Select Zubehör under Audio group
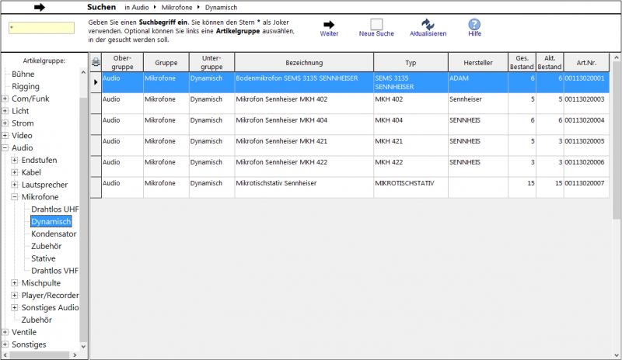Viewport: 622px width, 360px height. pos(37,320)
